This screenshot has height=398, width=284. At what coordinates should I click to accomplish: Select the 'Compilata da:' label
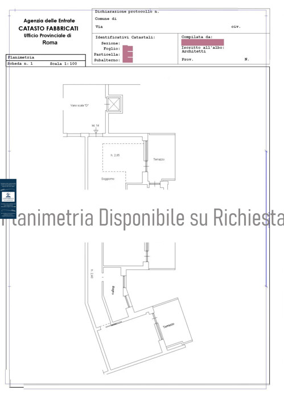[x=197, y=37]
